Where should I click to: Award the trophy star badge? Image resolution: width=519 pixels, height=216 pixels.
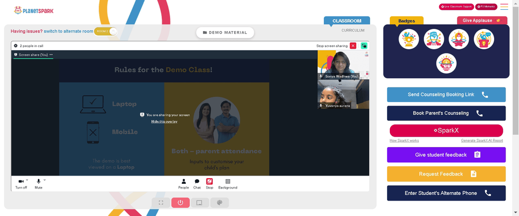click(408, 39)
